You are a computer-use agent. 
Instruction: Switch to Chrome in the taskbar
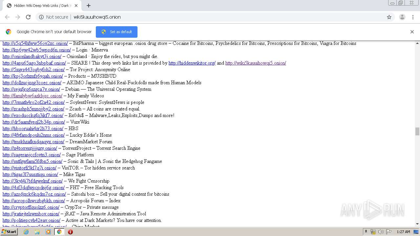(59, 232)
